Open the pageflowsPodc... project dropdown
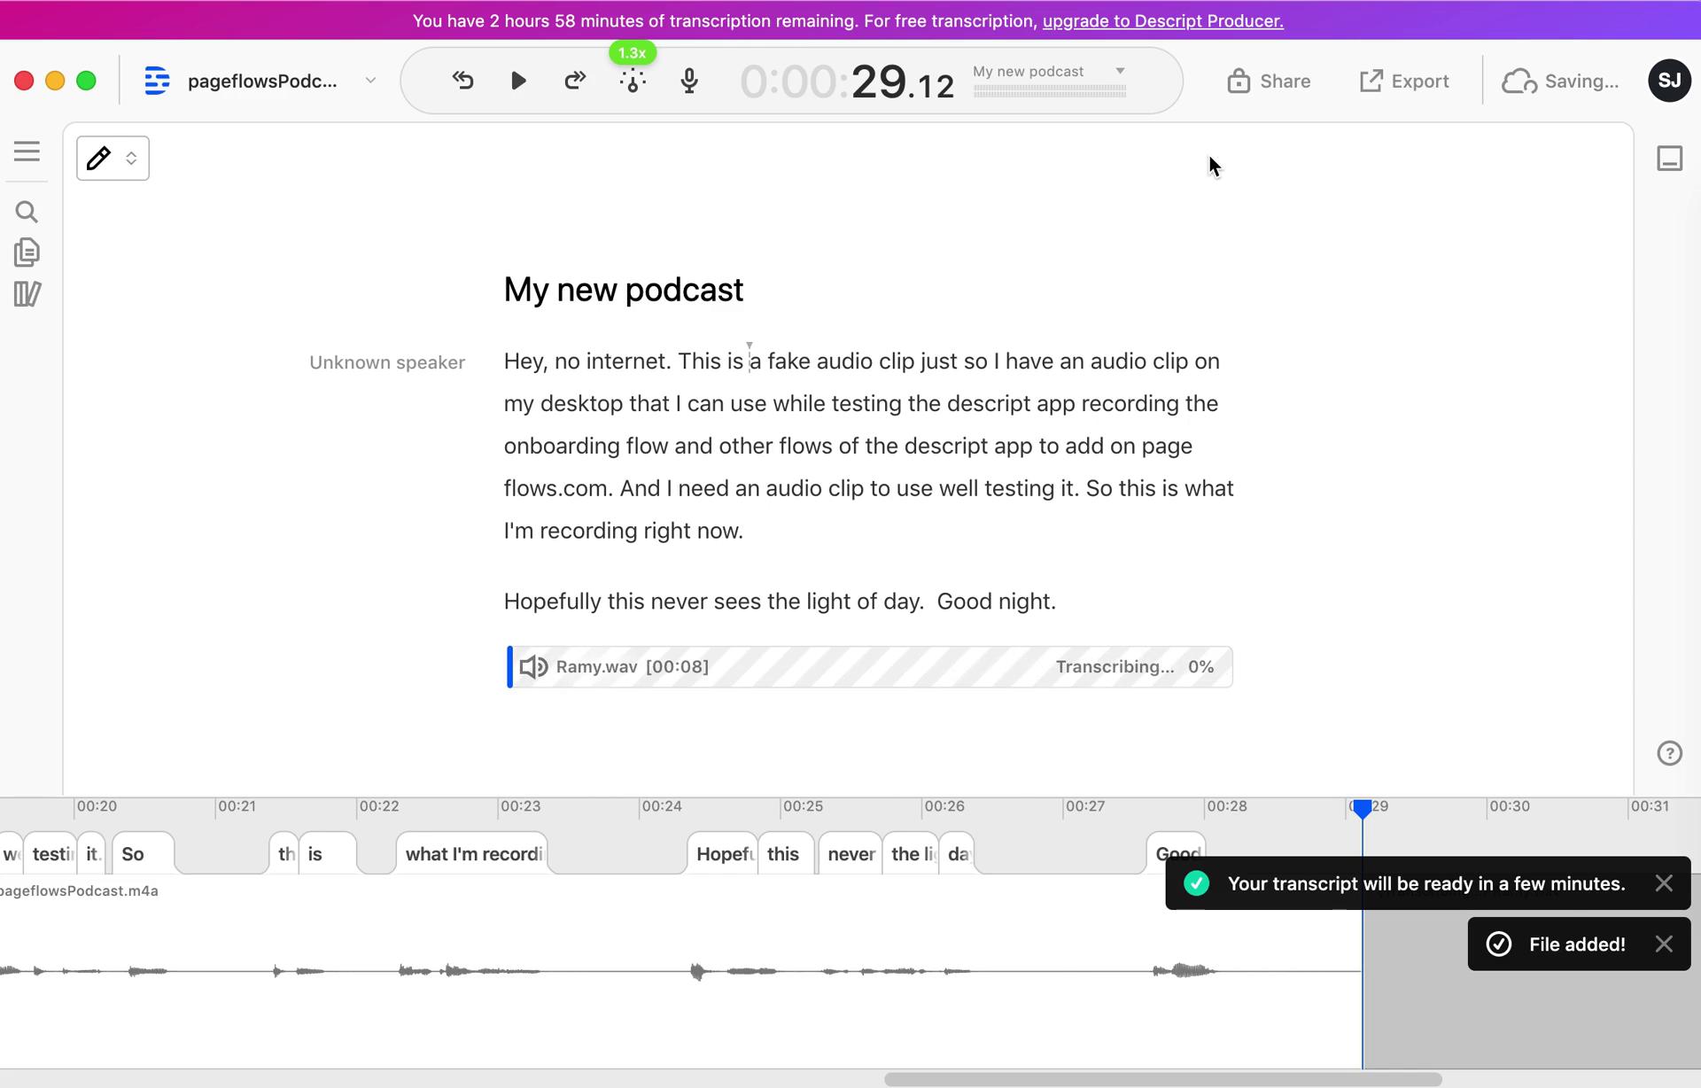This screenshot has width=1701, height=1088. [283, 81]
